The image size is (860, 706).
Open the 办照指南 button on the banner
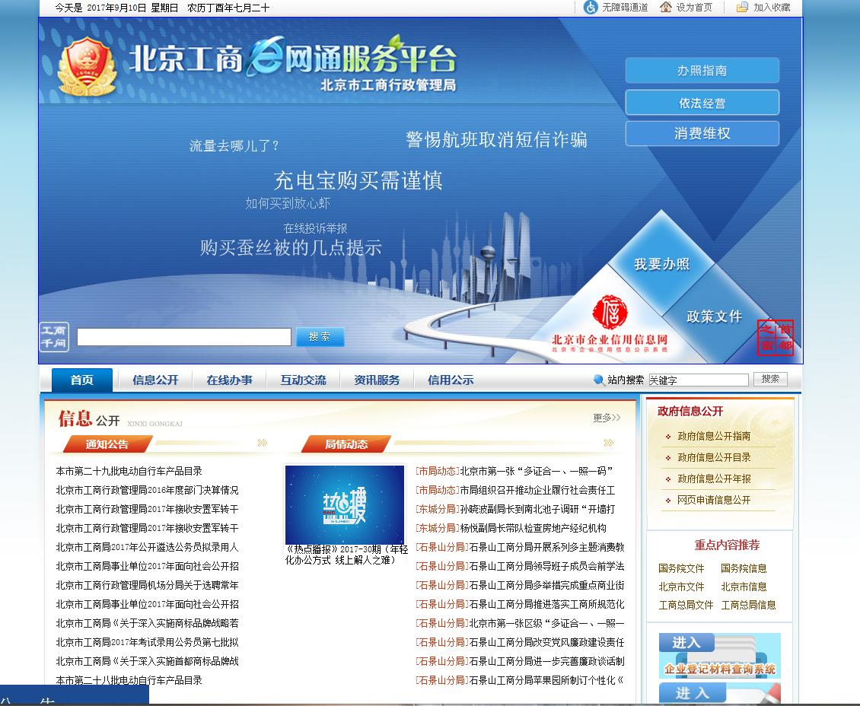pyautogui.click(x=701, y=71)
